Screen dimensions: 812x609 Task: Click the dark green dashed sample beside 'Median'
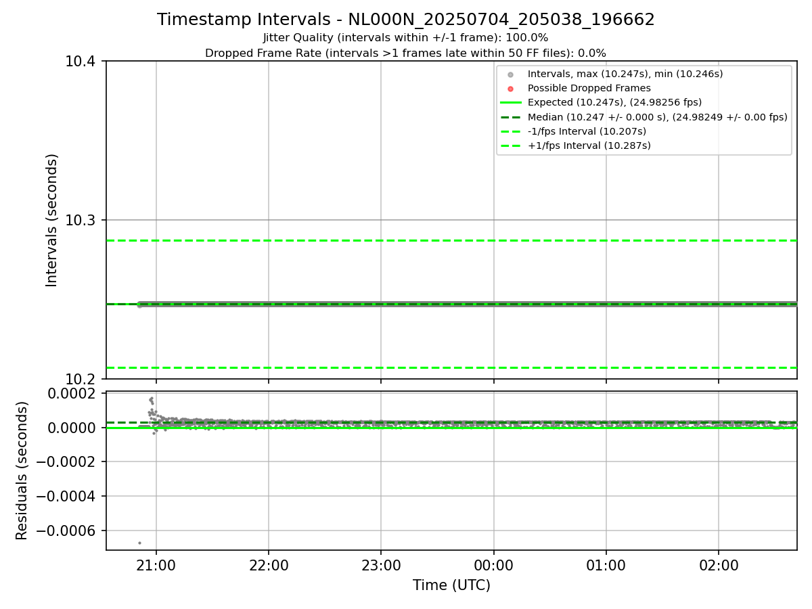click(511, 117)
